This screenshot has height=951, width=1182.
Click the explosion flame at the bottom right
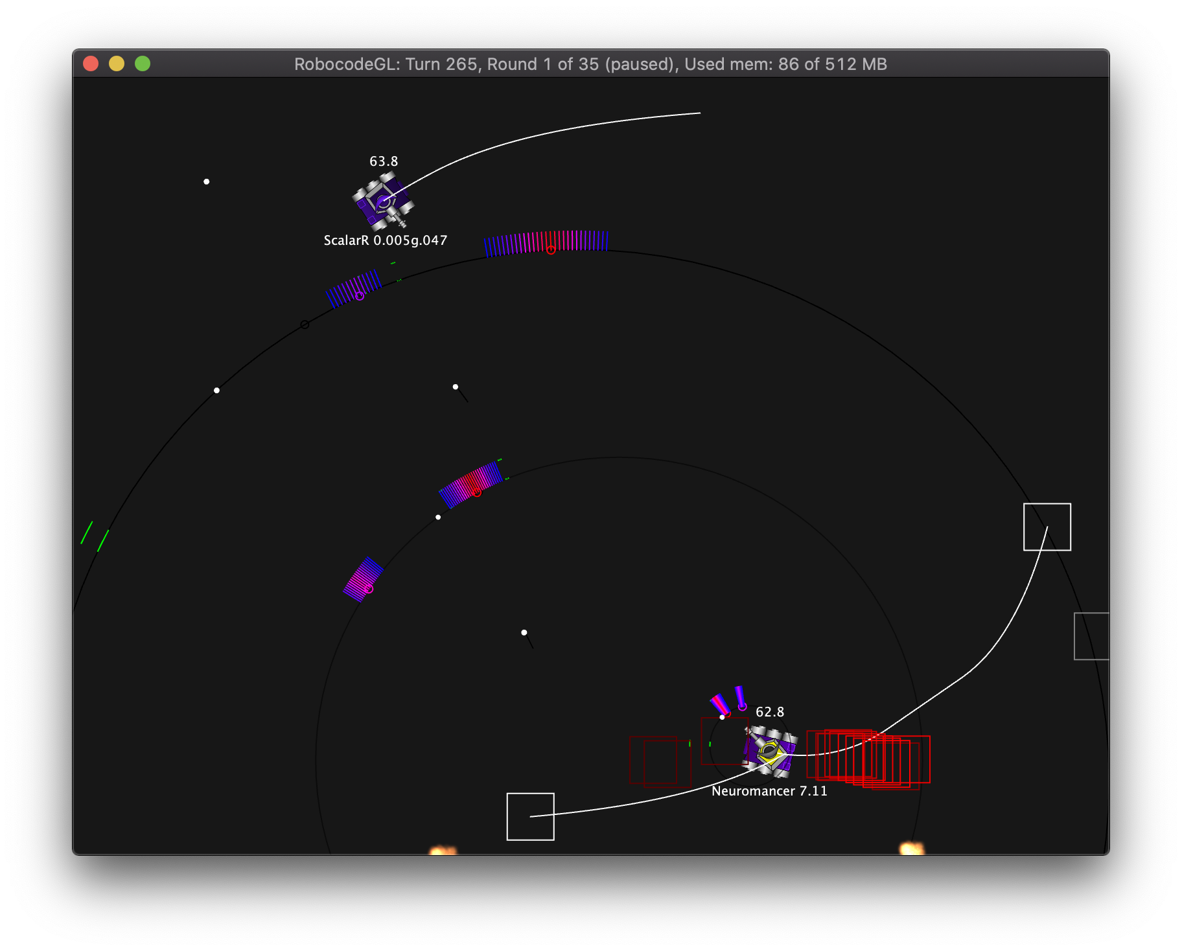(x=911, y=848)
